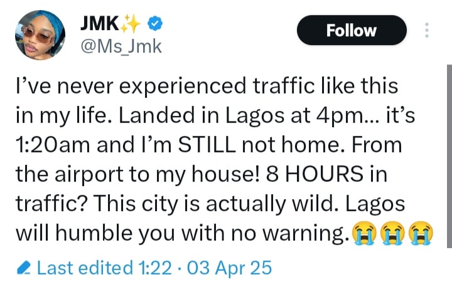The image size is (452, 290).
Task: Click the sparkles emoji beside JMK
Action: [132, 23]
